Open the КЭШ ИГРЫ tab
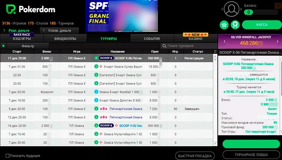This screenshot has width=282, height=160. coord(22,39)
